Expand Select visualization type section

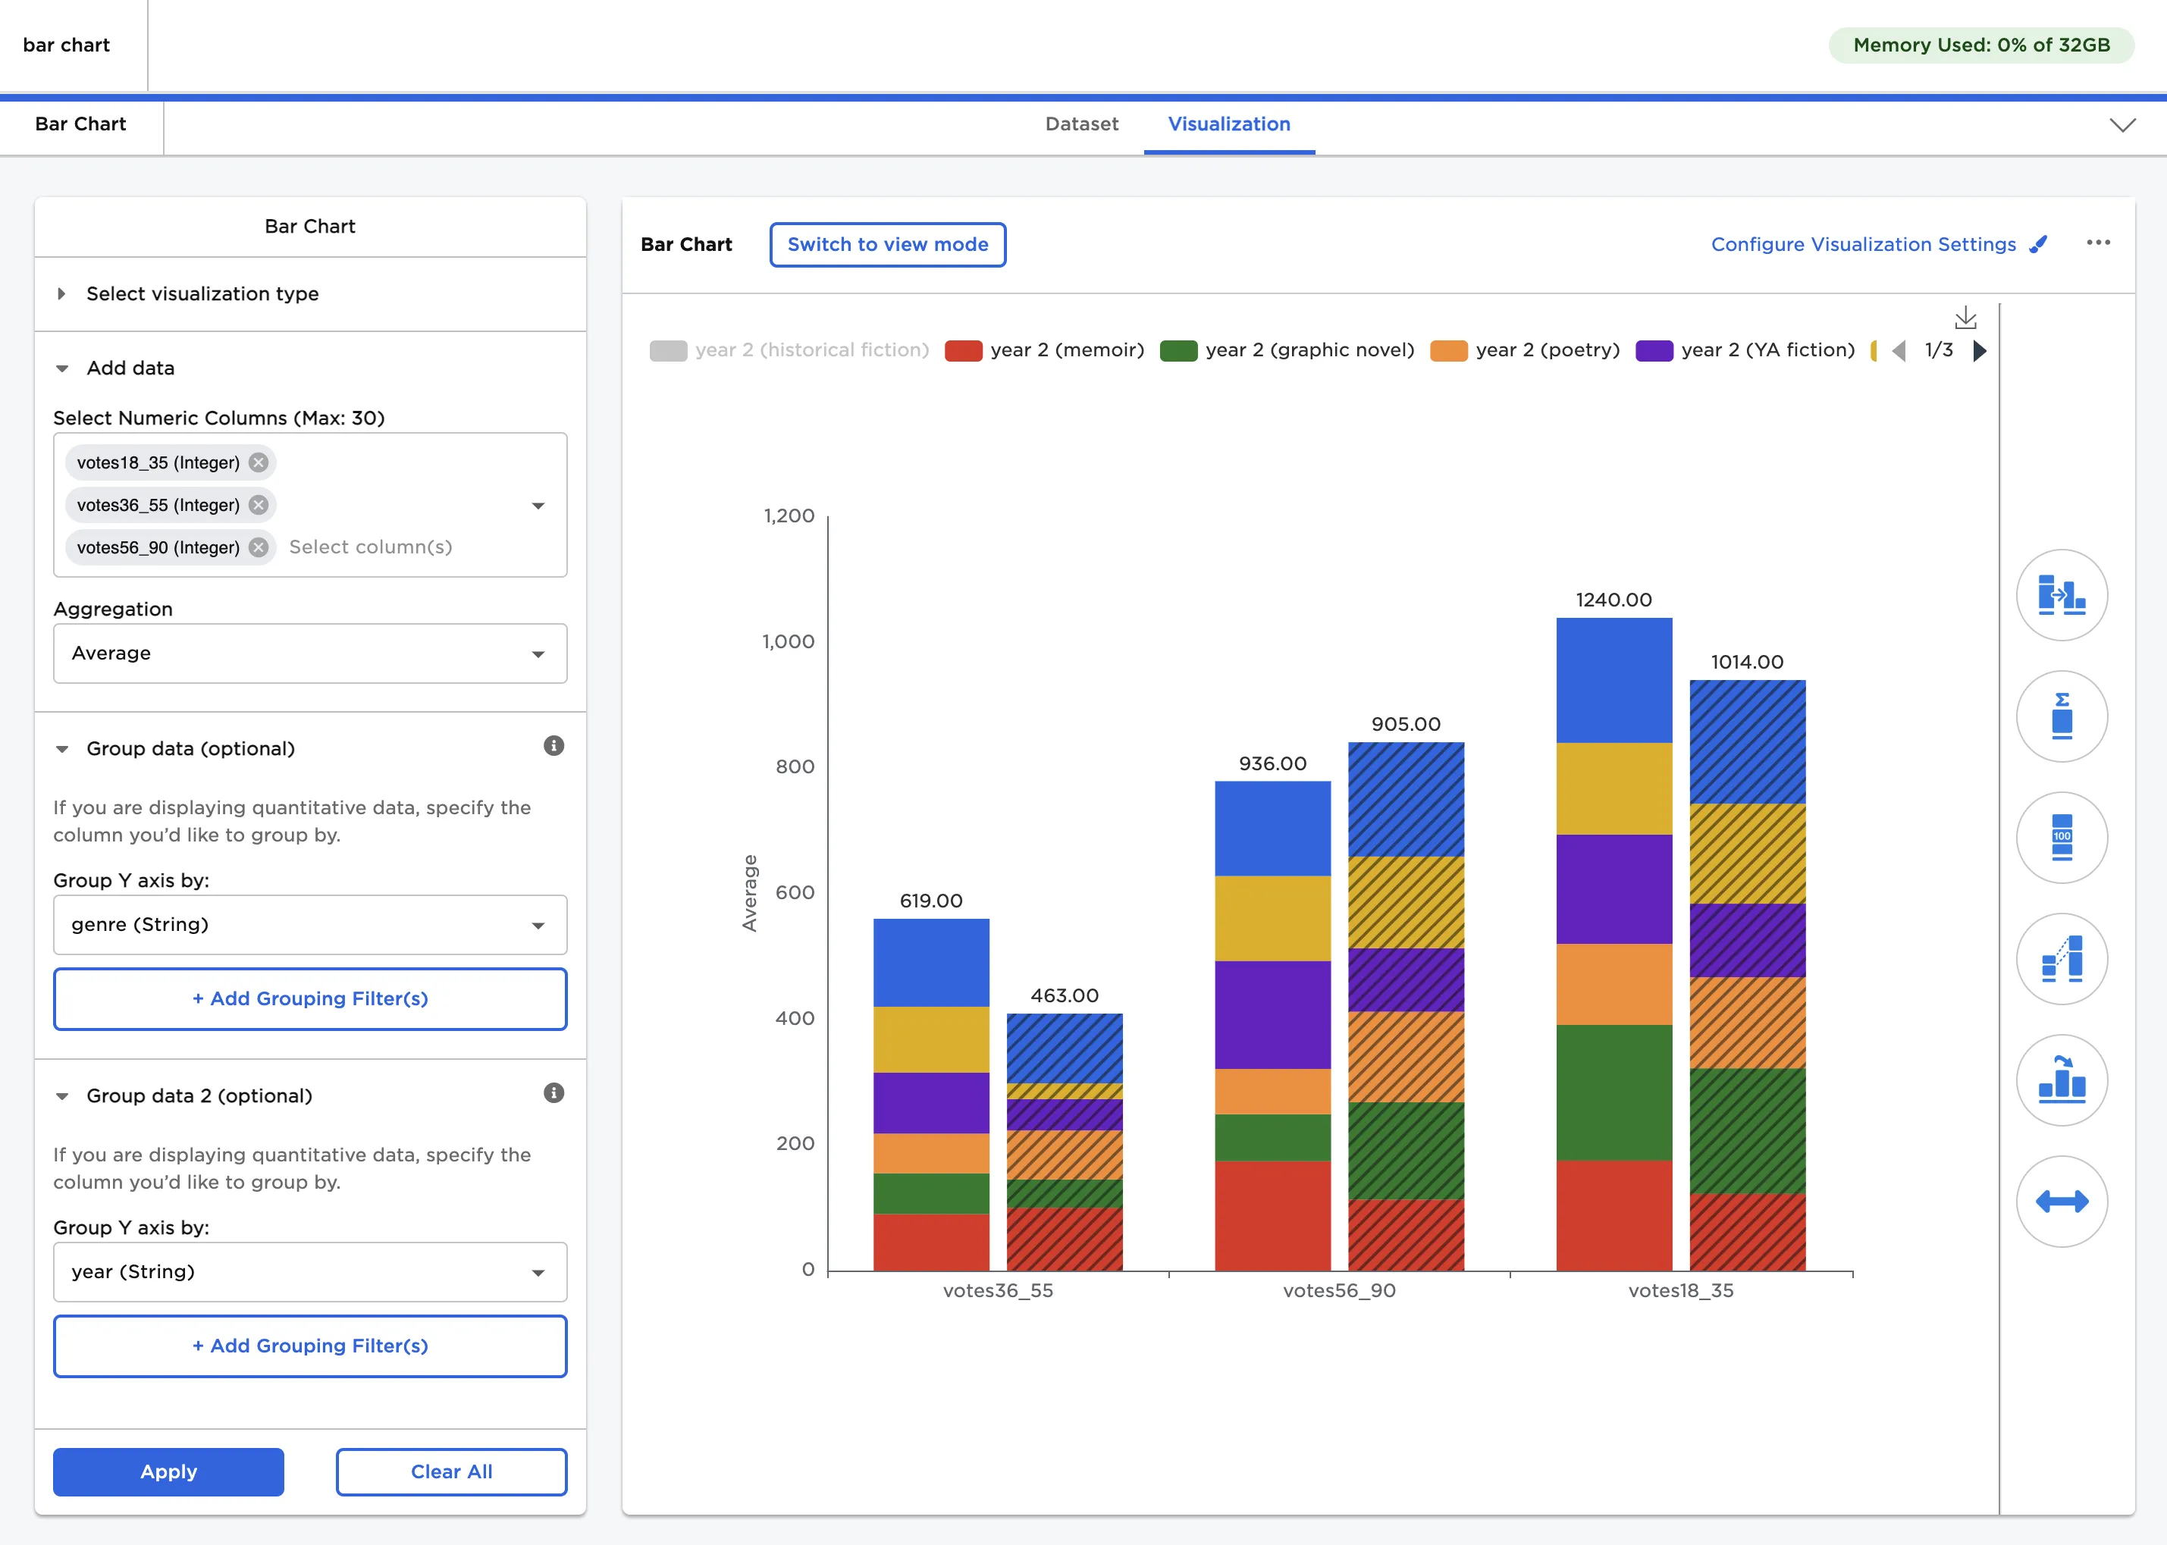click(x=202, y=294)
